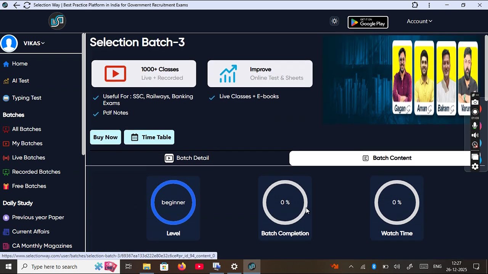This screenshot has width=488, height=274.
Task: Open the Get it on Google Play badge
Action: coord(368,22)
